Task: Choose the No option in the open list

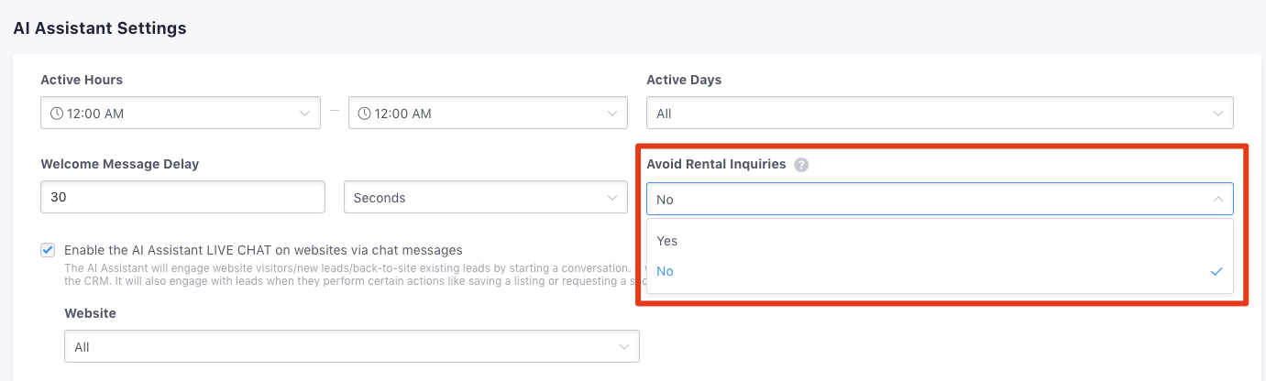Action: [666, 272]
